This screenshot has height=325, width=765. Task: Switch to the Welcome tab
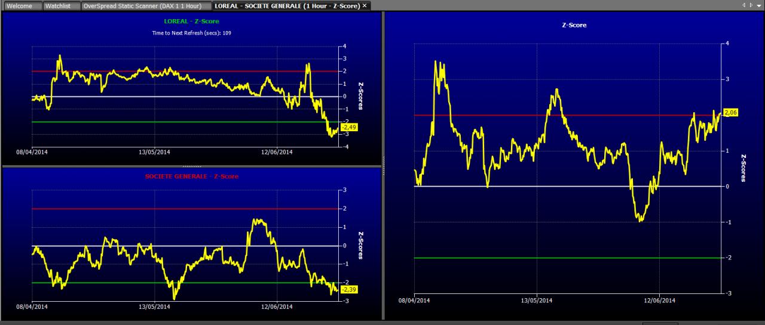click(x=19, y=5)
